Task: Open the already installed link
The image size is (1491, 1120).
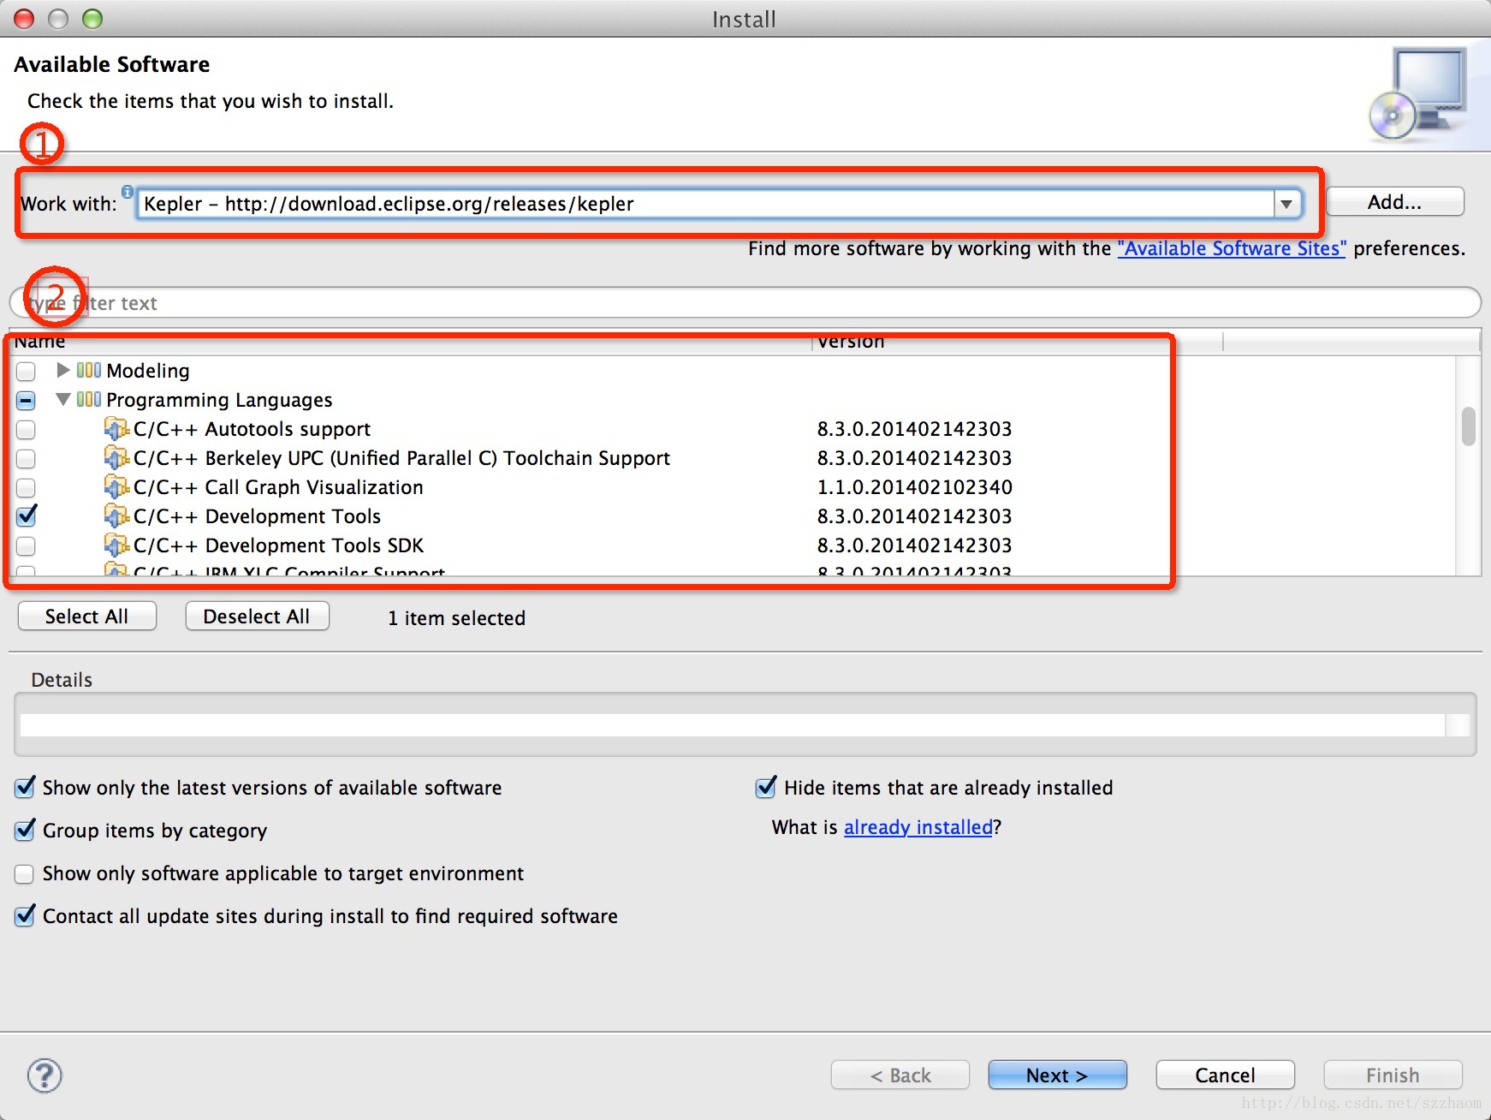Action: click(x=918, y=827)
